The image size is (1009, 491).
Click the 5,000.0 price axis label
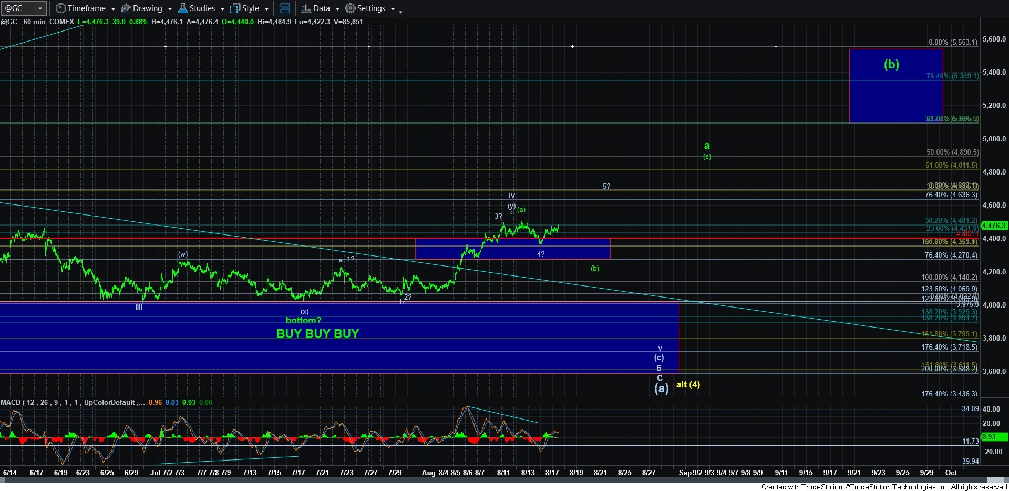(x=994, y=139)
